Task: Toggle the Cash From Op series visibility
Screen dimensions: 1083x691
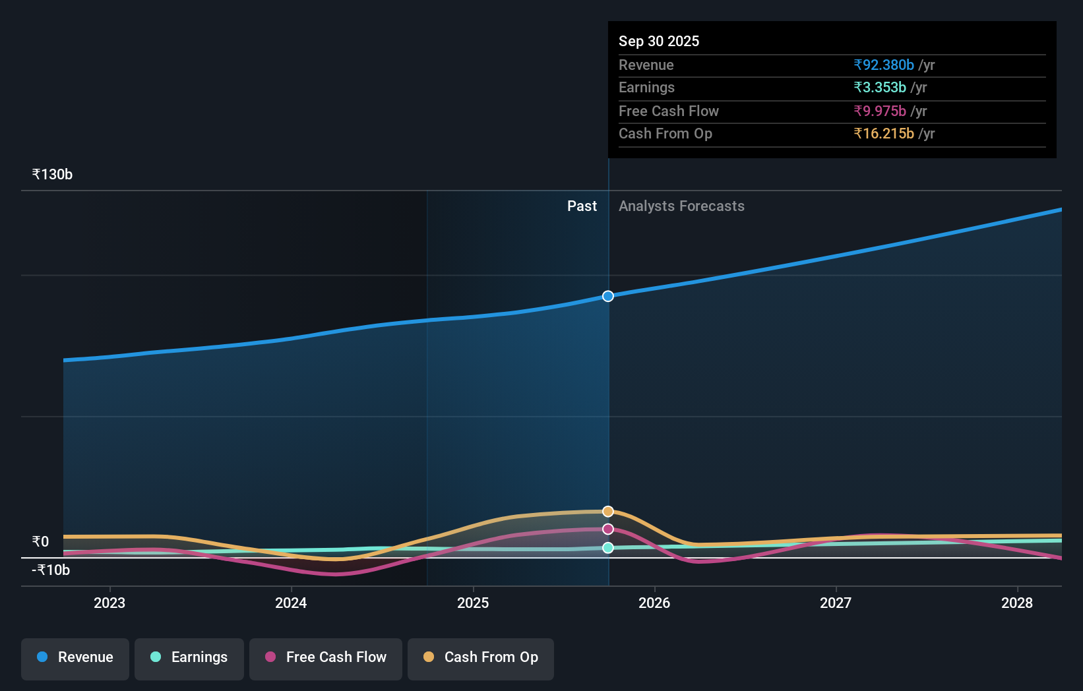Action: tap(480, 658)
